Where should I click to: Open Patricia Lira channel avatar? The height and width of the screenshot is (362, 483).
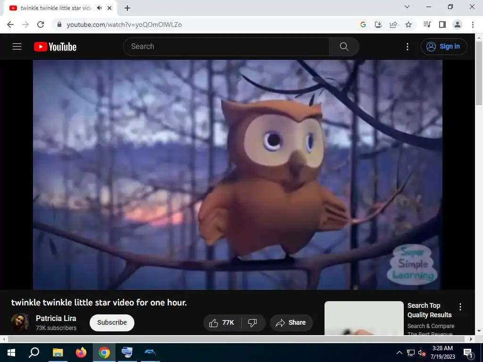pos(20,322)
